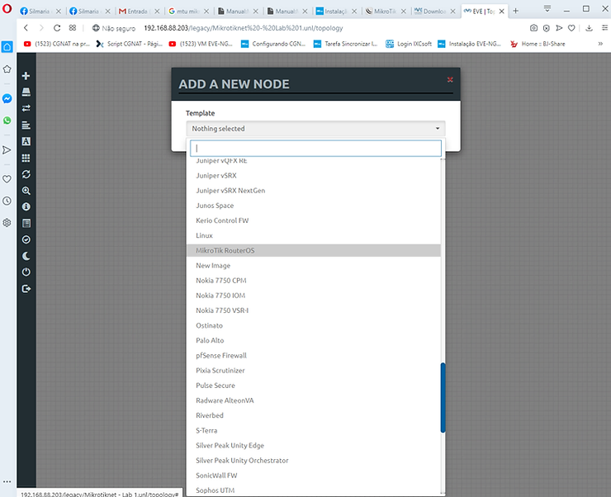Screen dimensions: 611x497
Task: Select Kerio Control FW template
Action: [x=314, y=220]
